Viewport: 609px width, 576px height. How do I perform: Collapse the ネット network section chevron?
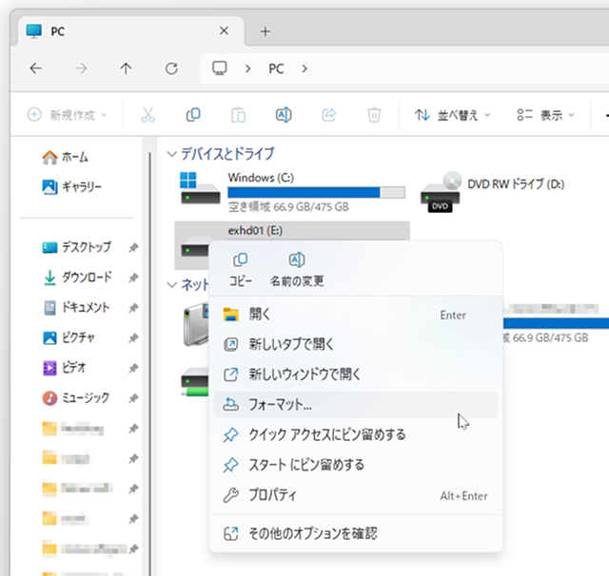click(x=171, y=285)
